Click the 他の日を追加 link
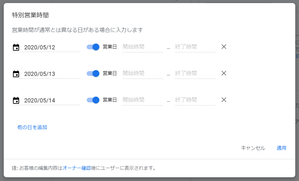 pos(32,127)
